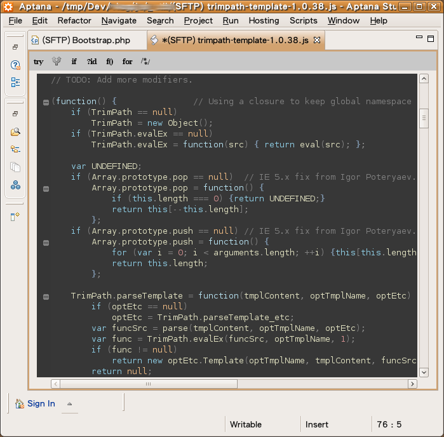The height and width of the screenshot is (437, 444).
Task: Open the Navigate menu
Action: (x=119, y=21)
